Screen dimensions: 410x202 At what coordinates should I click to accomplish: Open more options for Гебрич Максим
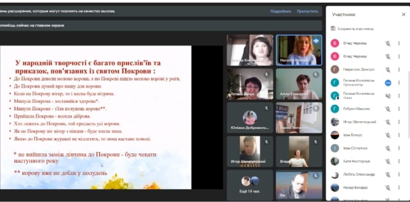tap(399, 109)
